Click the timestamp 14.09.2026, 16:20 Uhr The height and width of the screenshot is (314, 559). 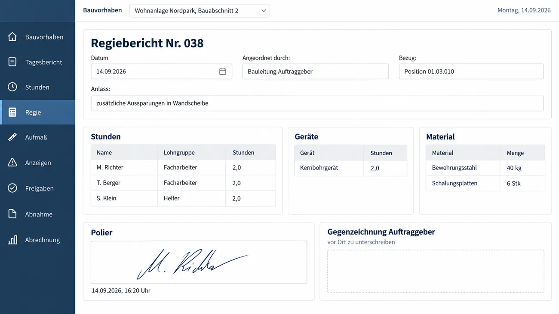(121, 290)
